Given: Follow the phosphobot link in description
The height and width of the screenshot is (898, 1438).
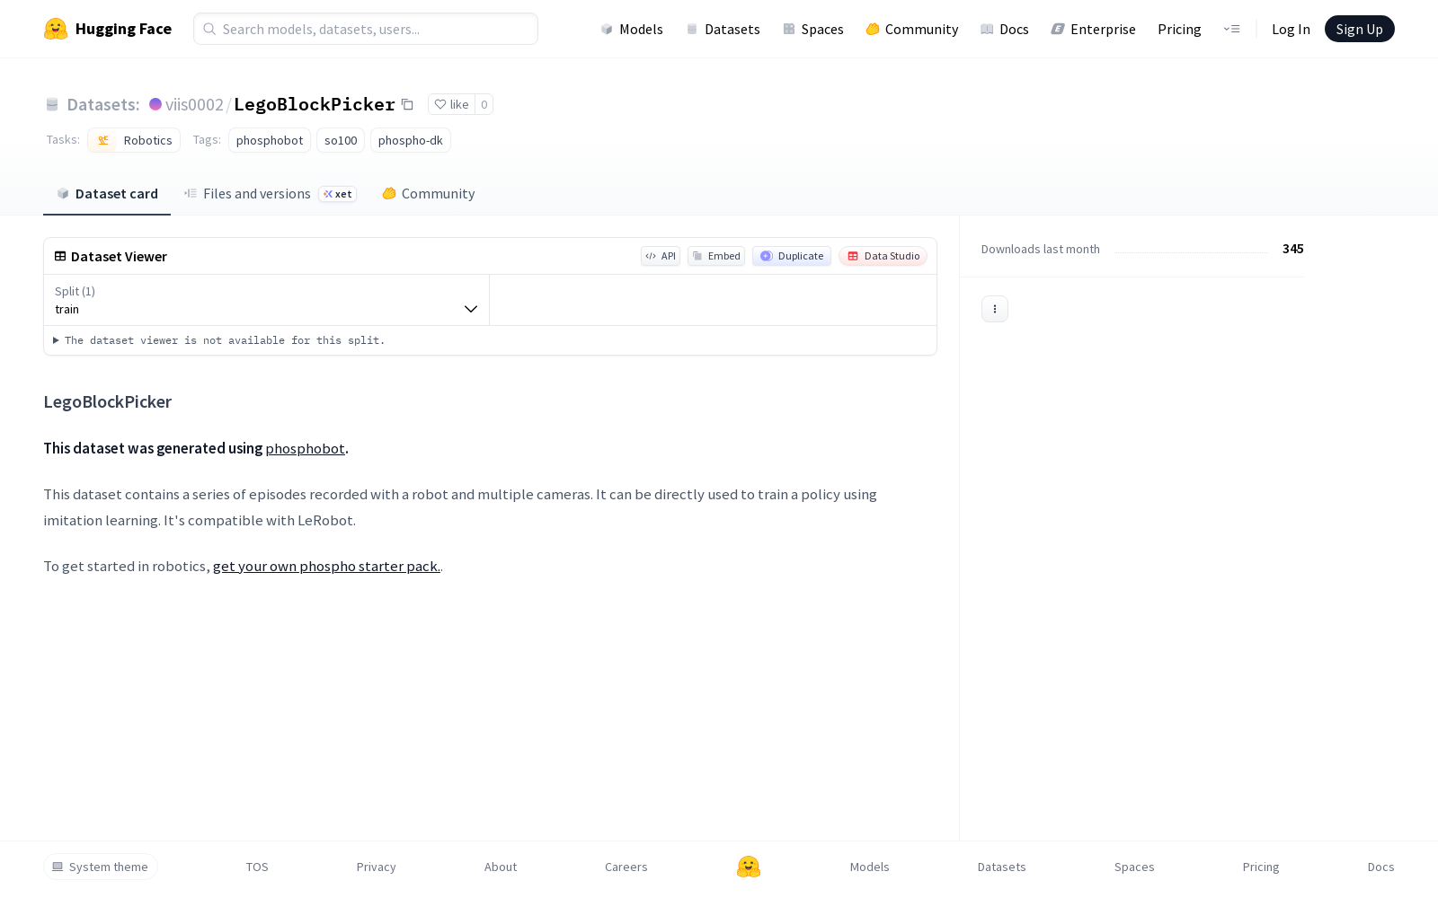Looking at the screenshot, I should (306, 448).
